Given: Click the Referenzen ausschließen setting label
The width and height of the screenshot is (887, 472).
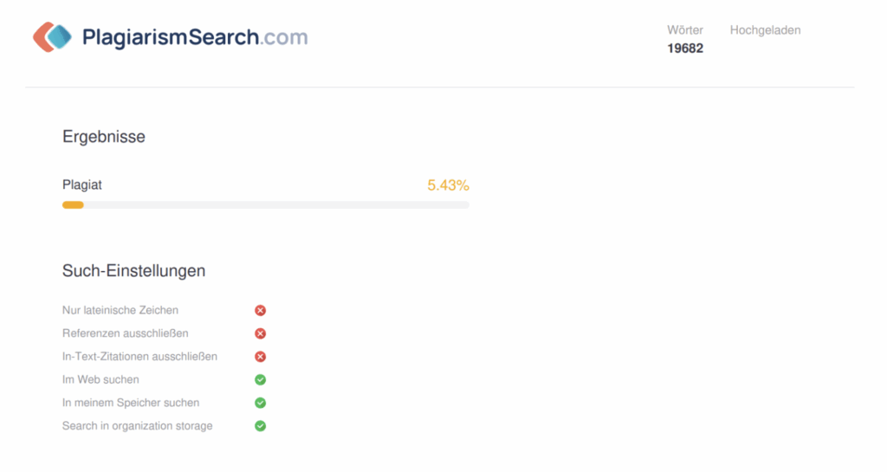Looking at the screenshot, I should coord(125,333).
